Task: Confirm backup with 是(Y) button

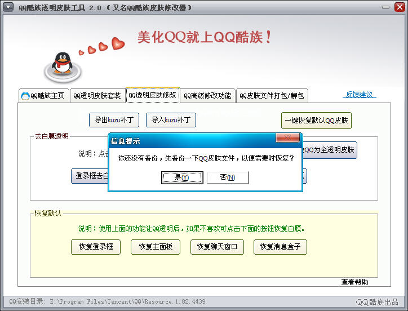Action: coord(182,177)
